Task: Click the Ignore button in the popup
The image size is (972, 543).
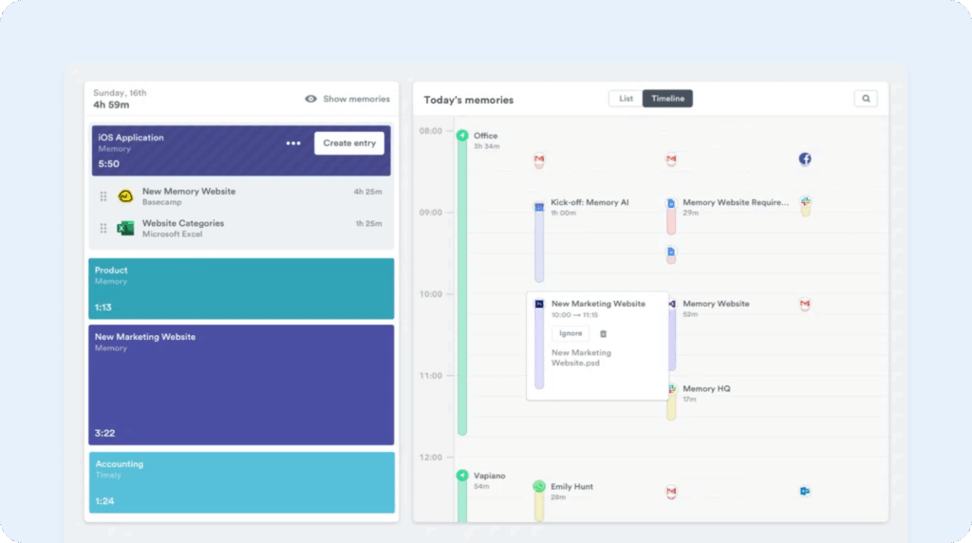Action: (x=570, y=333)
